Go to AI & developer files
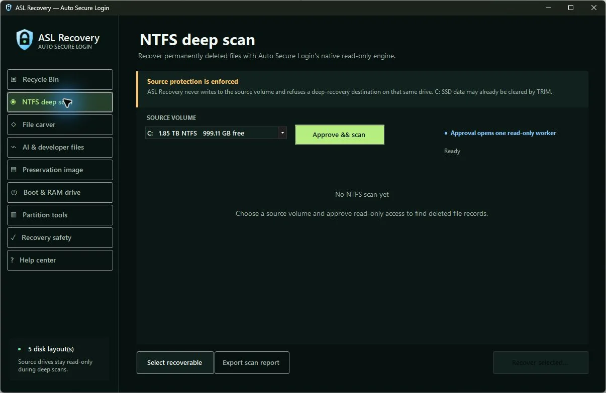 60,147
